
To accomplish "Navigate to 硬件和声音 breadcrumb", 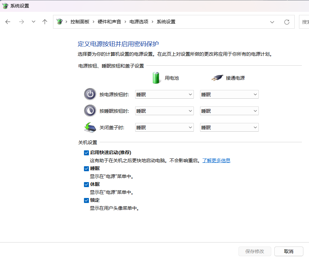I will coord(109,22).
